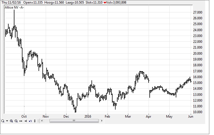Click the Dec label on time axis
Viewport: 214px width, 135px height.
click(66, 117)
